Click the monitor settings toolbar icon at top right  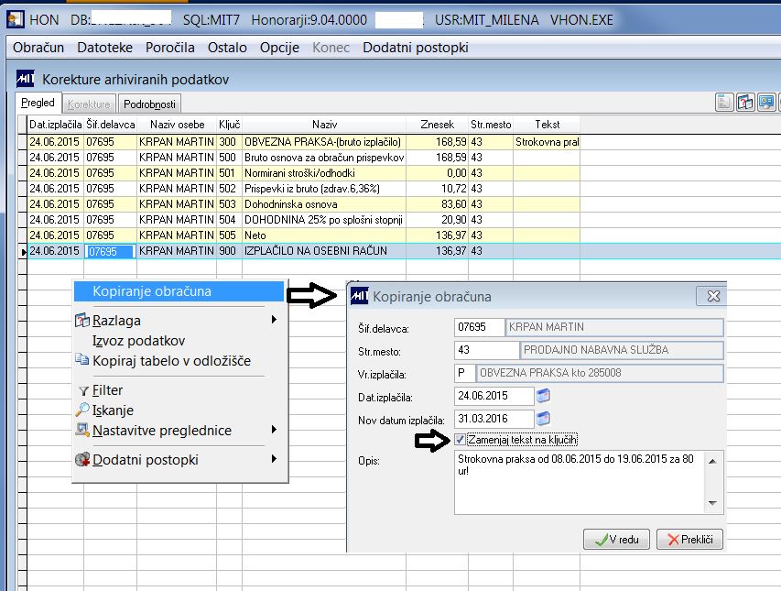point(766,102)
